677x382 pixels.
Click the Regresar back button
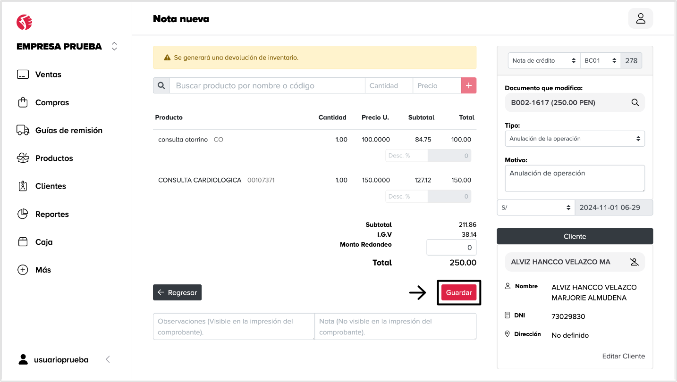177,292
